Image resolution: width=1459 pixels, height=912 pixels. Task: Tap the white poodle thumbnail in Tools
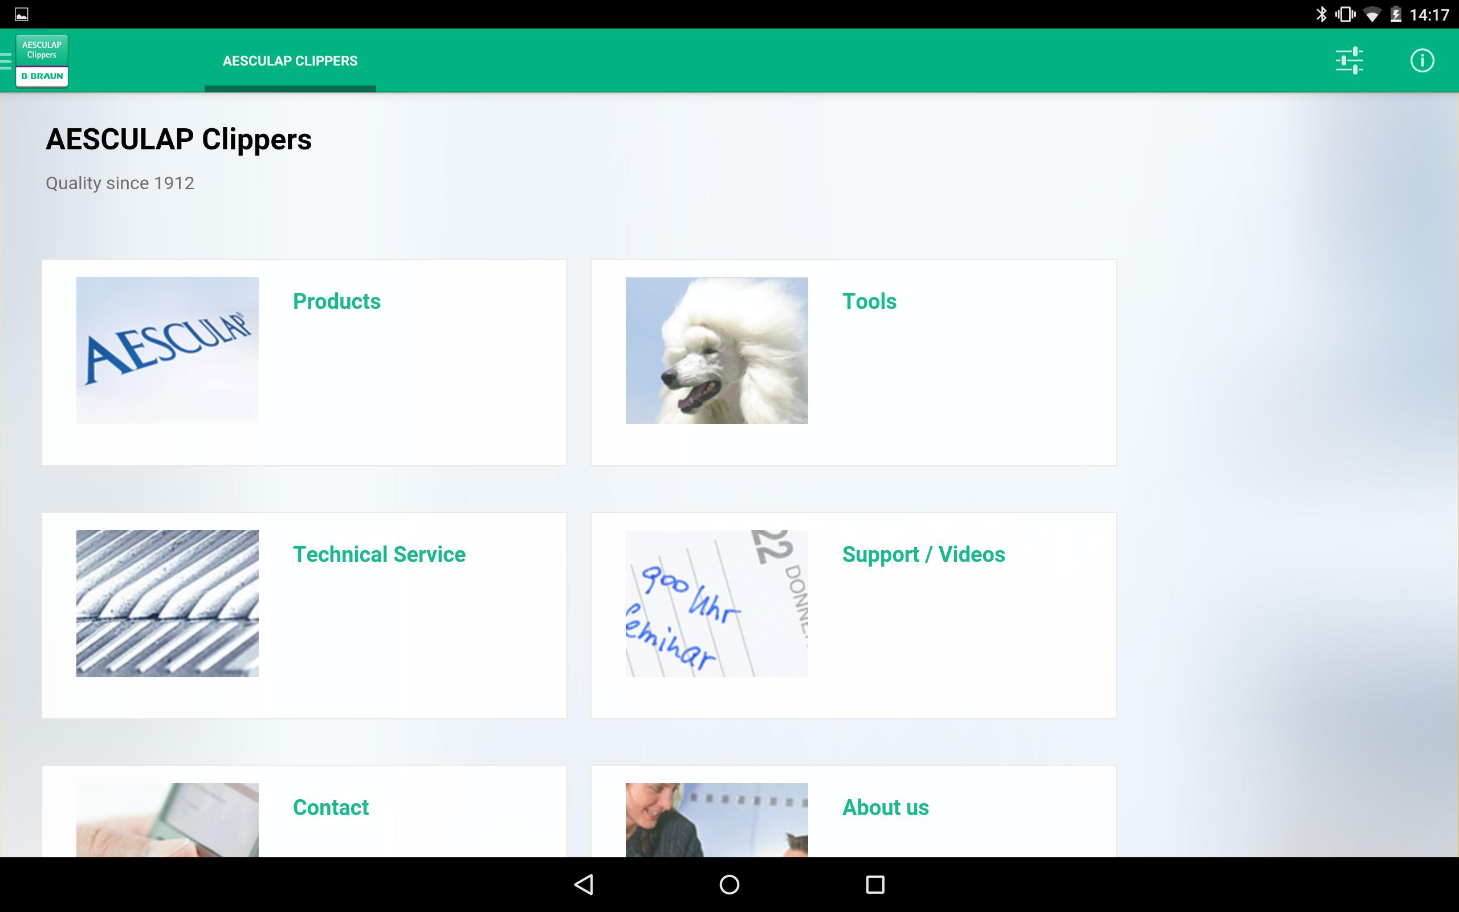click(716, 351)
